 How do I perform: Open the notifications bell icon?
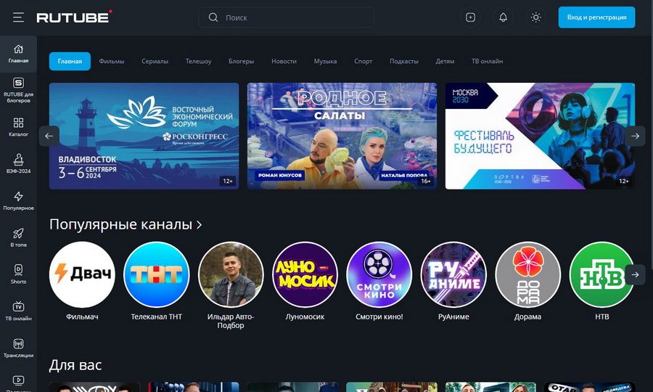pos(503,17)
